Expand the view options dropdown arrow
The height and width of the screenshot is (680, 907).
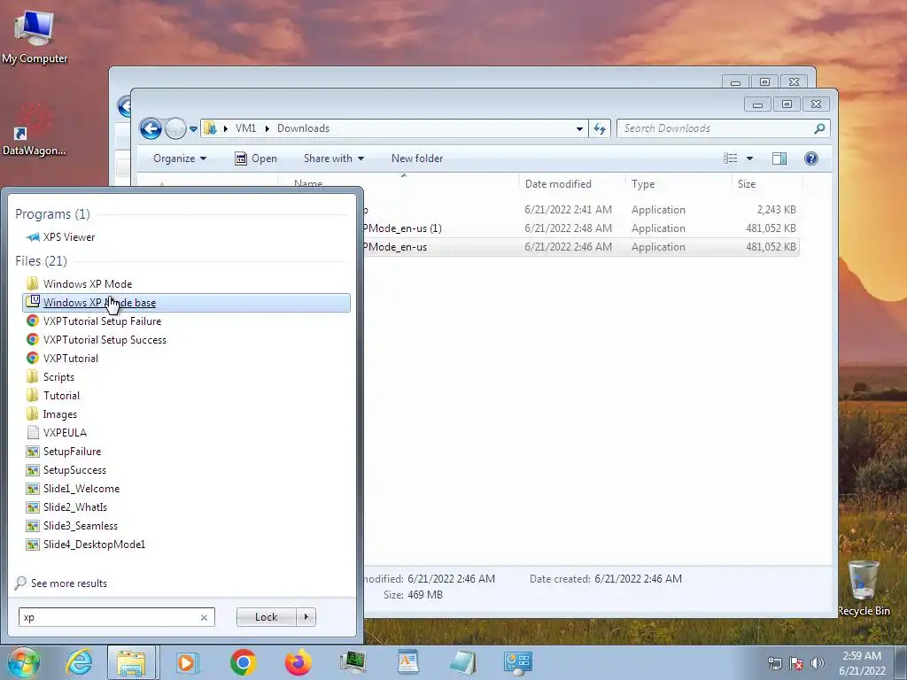[x=749, y=158]
